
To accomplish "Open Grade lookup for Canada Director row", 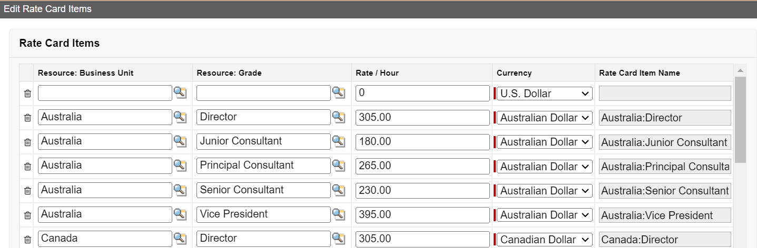I will pos(339,239).
